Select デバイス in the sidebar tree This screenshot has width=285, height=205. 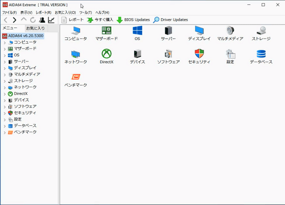pyautogui.click(x=21, y=100)
